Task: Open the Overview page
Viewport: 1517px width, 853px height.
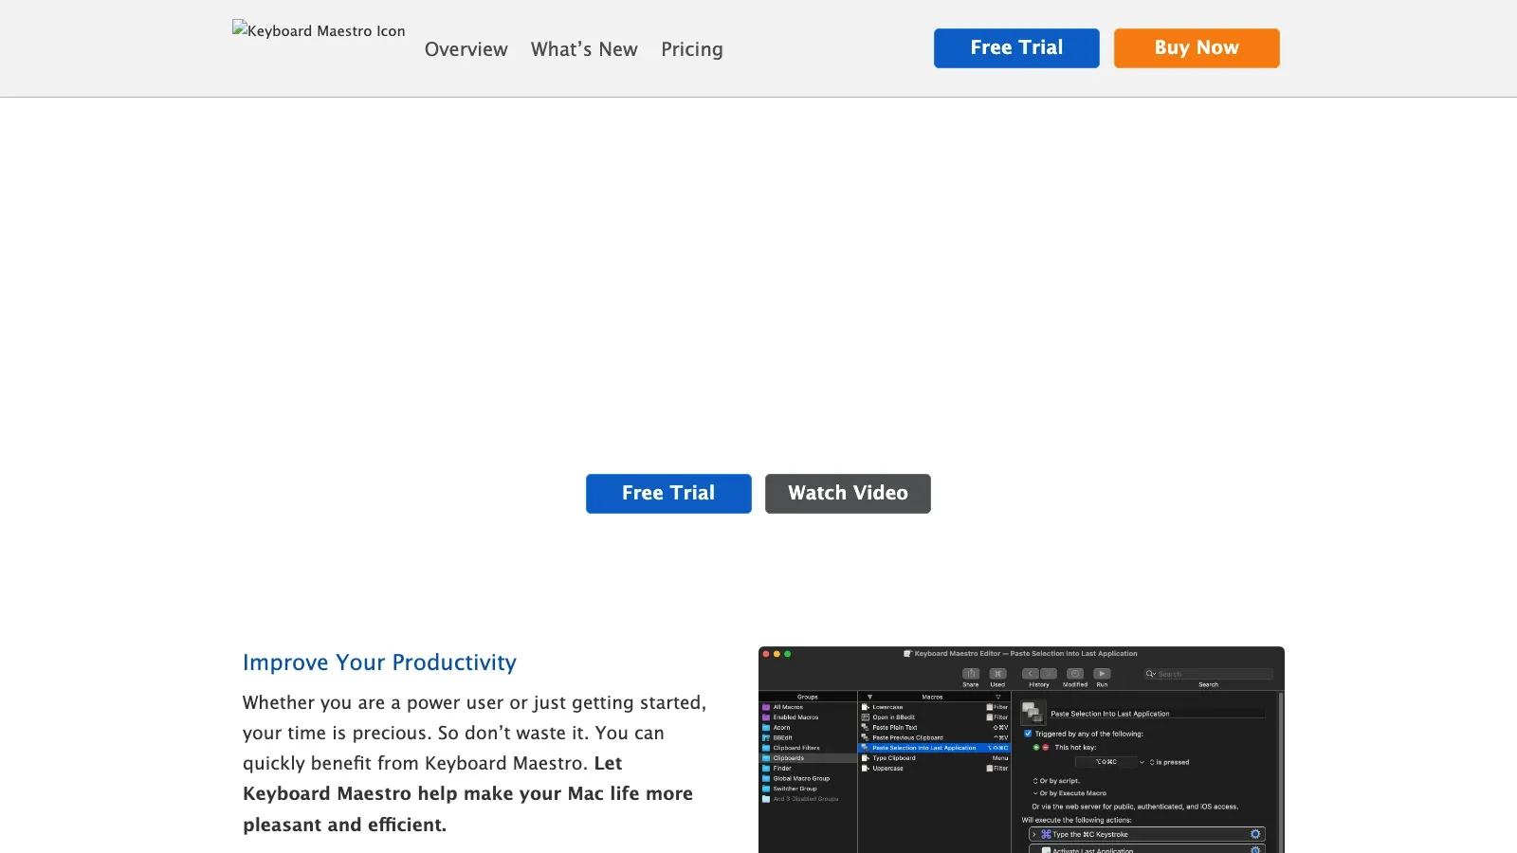Action: click(466, 49)
